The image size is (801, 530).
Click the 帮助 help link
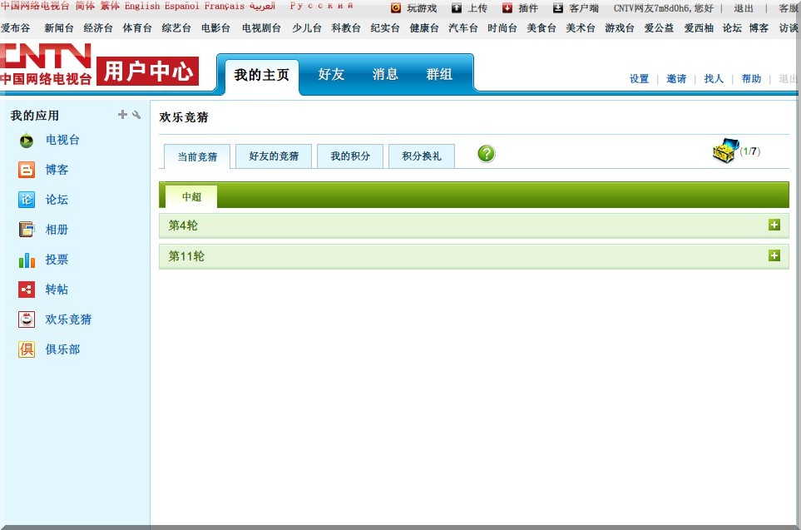pos(751,79)
